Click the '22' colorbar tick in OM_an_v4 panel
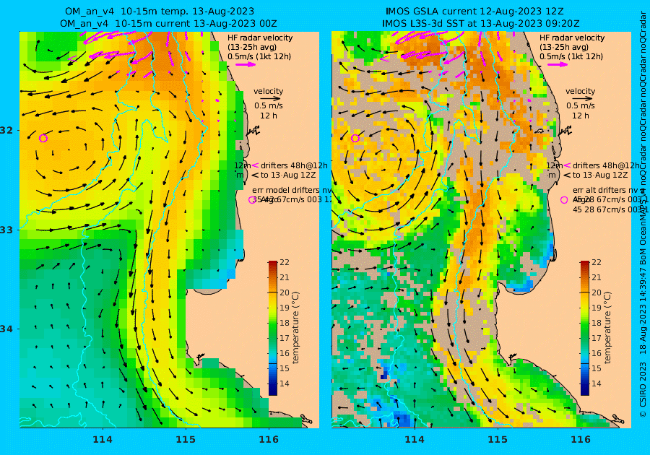The width and height of the screenshot is (650, 455). point(285,262)
